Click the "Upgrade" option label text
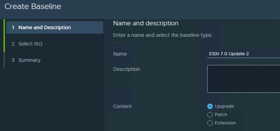 (224, 106)
